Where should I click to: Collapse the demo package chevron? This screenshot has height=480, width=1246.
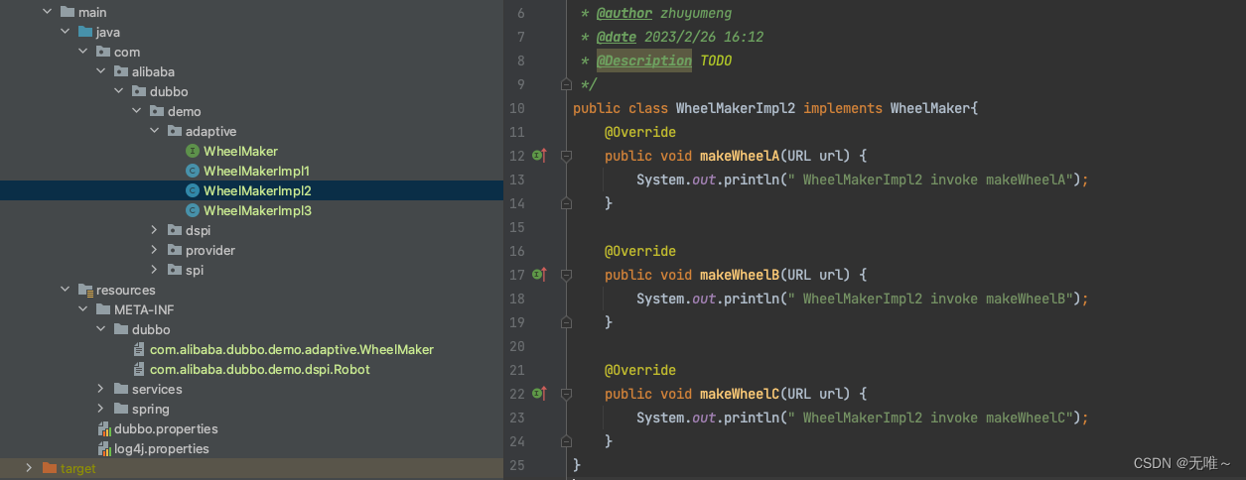tap(136, 111)
